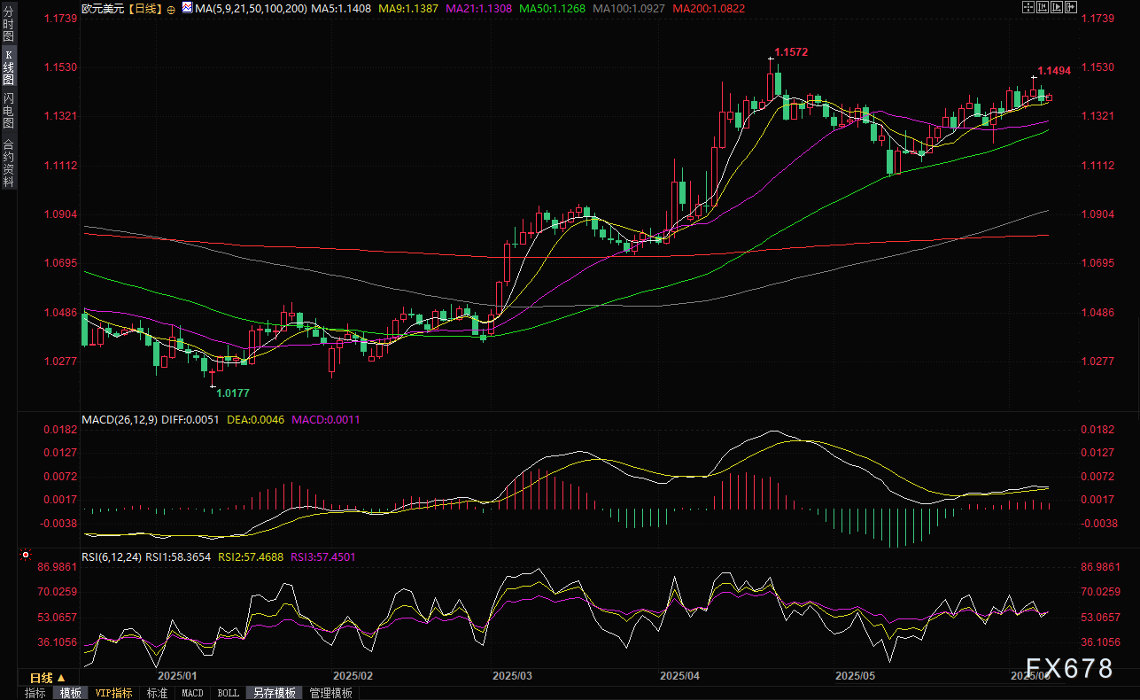Apply the MACD template
This screenshot has height=700, width=1140.
192,693
